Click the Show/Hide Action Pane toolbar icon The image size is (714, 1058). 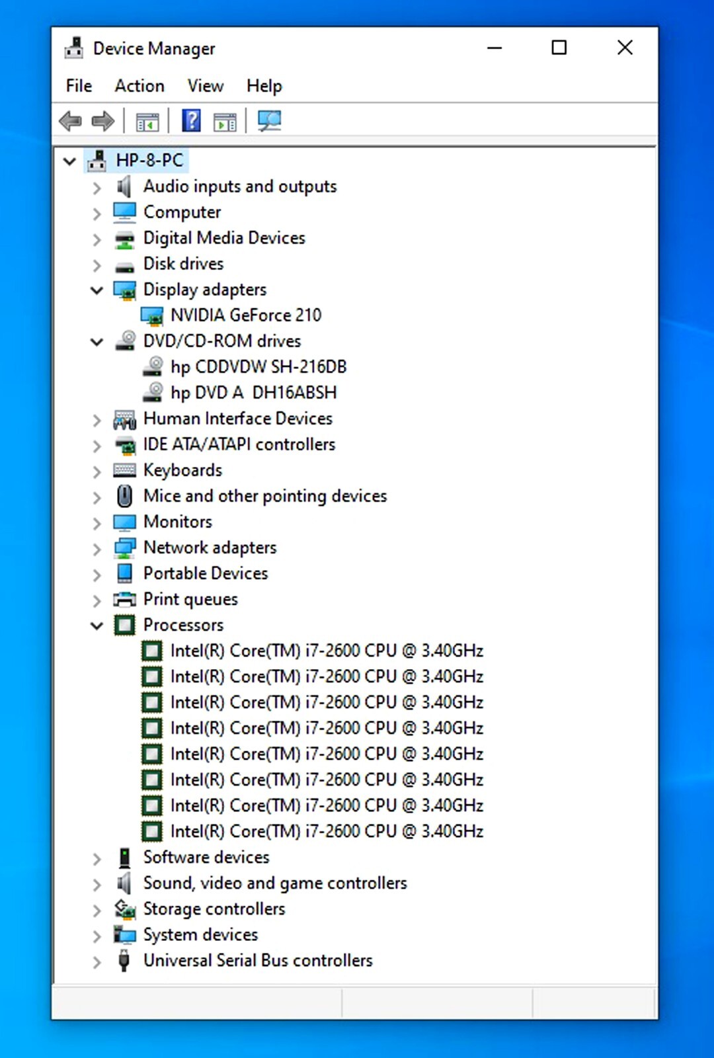pyautogui.click(x=225, y=122)
